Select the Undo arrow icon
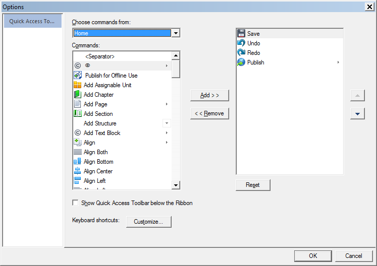This screenshot has height=266, width=377. [241, 43]
